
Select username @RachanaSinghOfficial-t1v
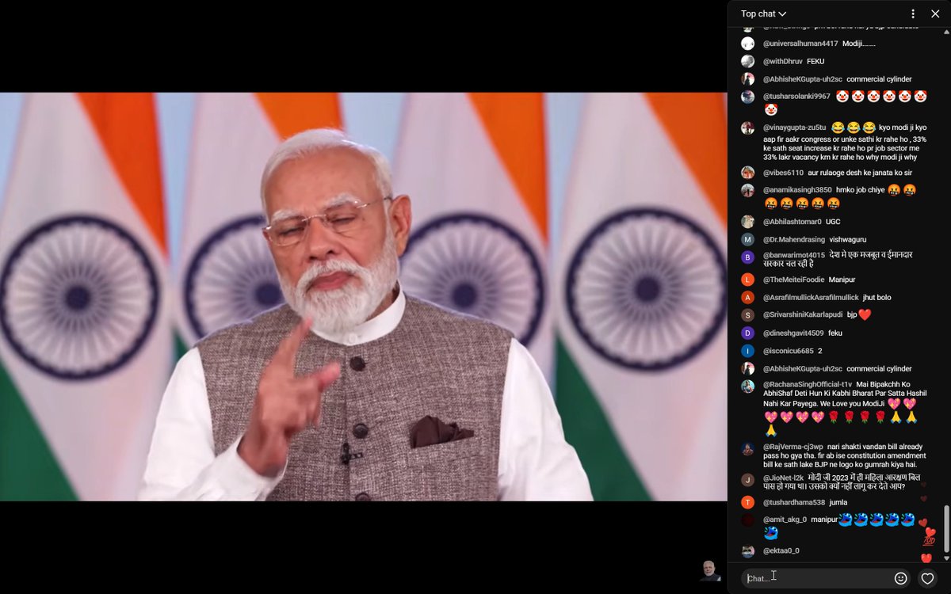point(808,384)
